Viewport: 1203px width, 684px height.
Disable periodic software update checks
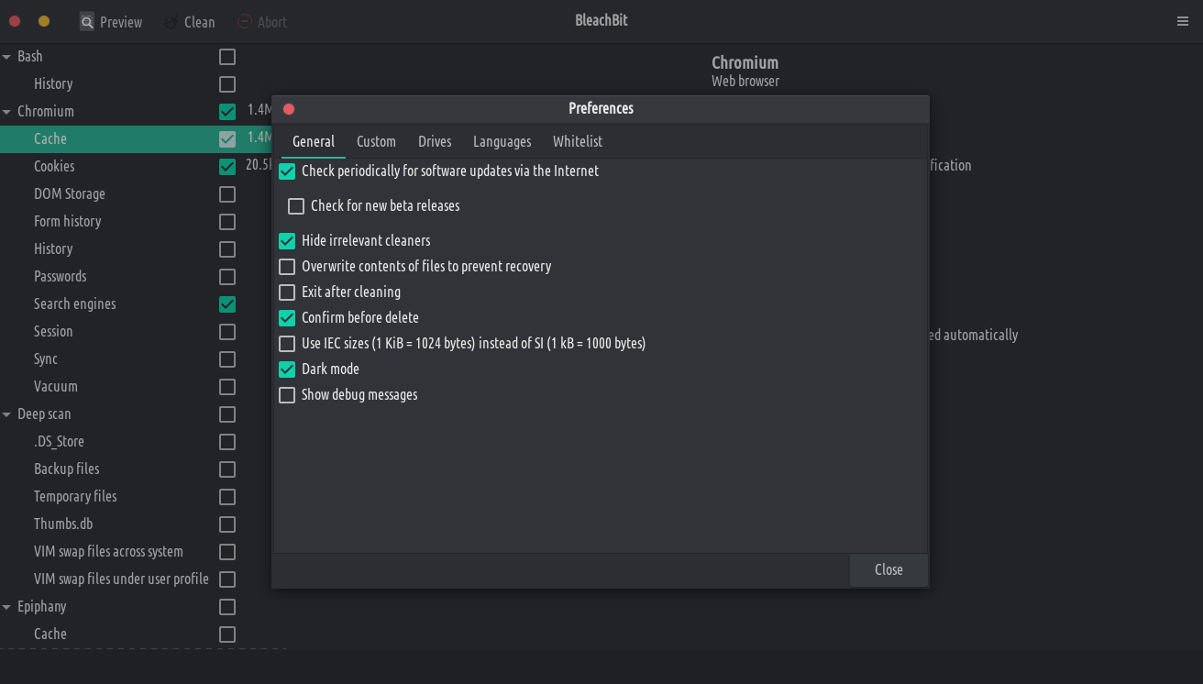[x=287, y=171]
